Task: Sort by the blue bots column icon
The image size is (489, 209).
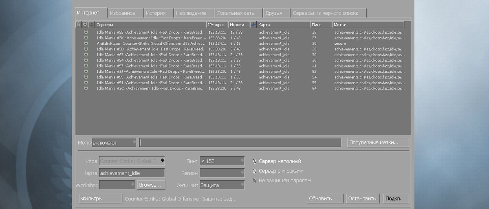Action: coord(253,25)
